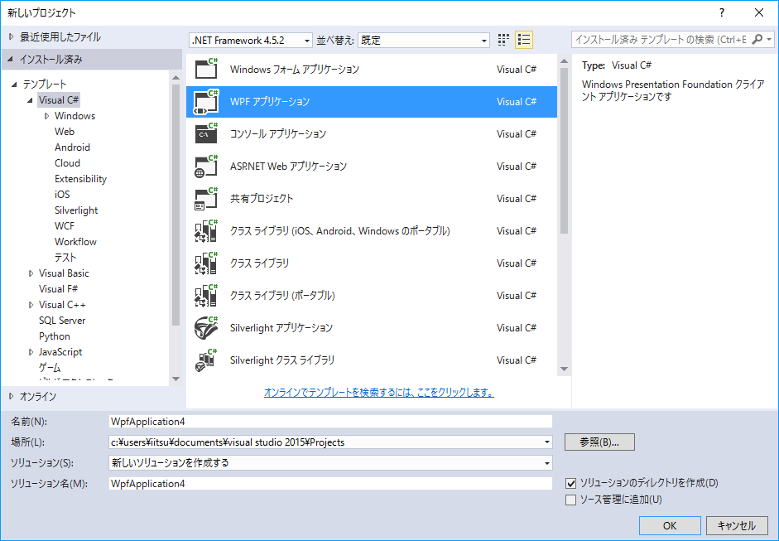Switch to medium icons list view
The image size is (779, 541).
coord(524,40)
